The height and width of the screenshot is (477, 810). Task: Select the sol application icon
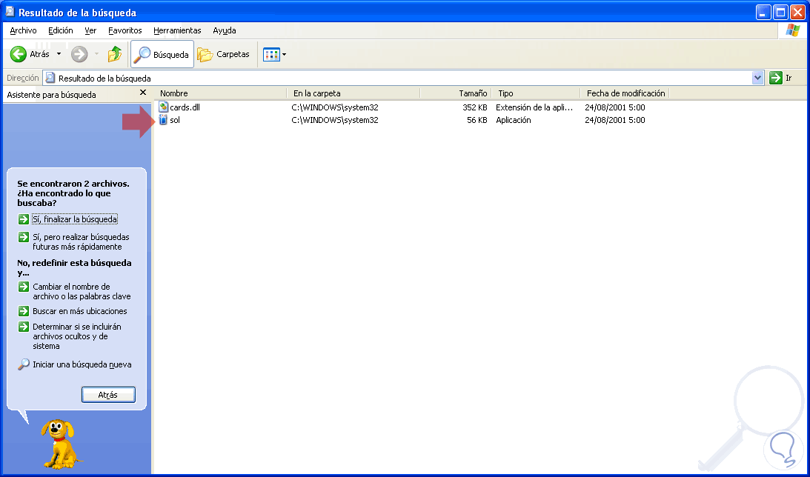tap(163, 120)
